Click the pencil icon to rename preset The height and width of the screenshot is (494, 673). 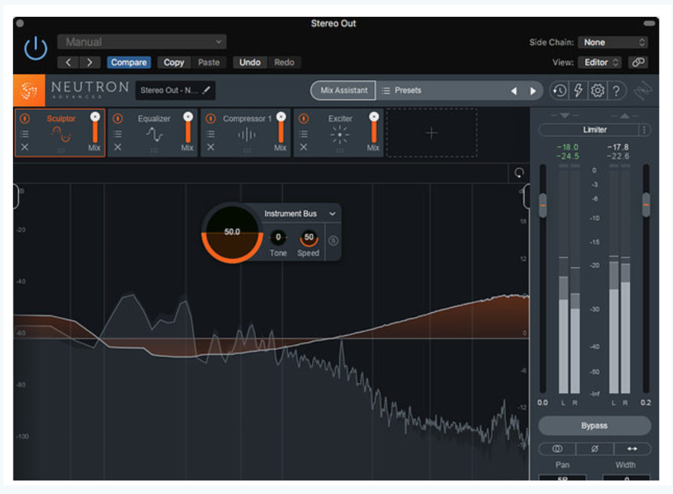click(x=207, y=90)
